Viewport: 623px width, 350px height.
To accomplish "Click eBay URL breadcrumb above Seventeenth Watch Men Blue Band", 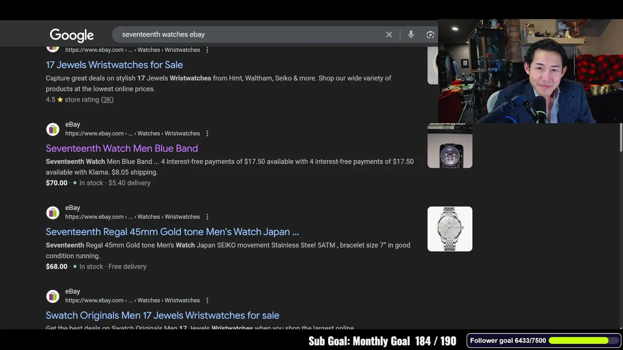I will 132,134.
